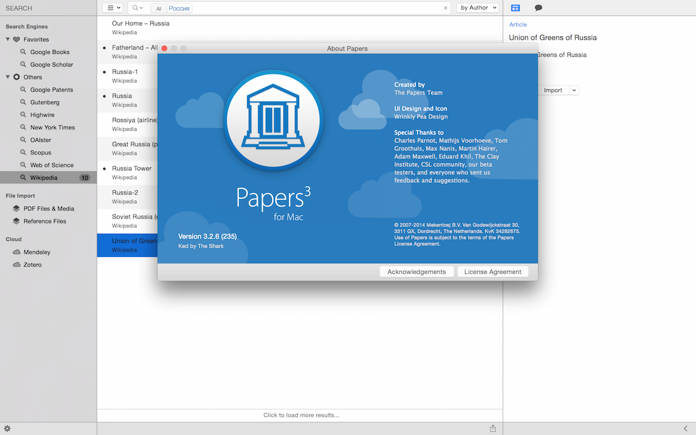
Task: Collapse the Favorites group
Action: [x=8, y=39]
